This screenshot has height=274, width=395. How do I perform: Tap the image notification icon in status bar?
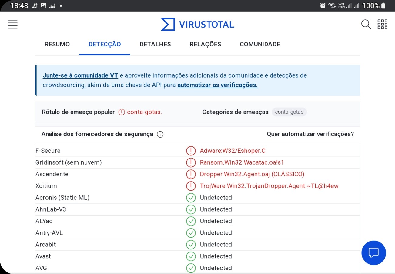point(43,6)
